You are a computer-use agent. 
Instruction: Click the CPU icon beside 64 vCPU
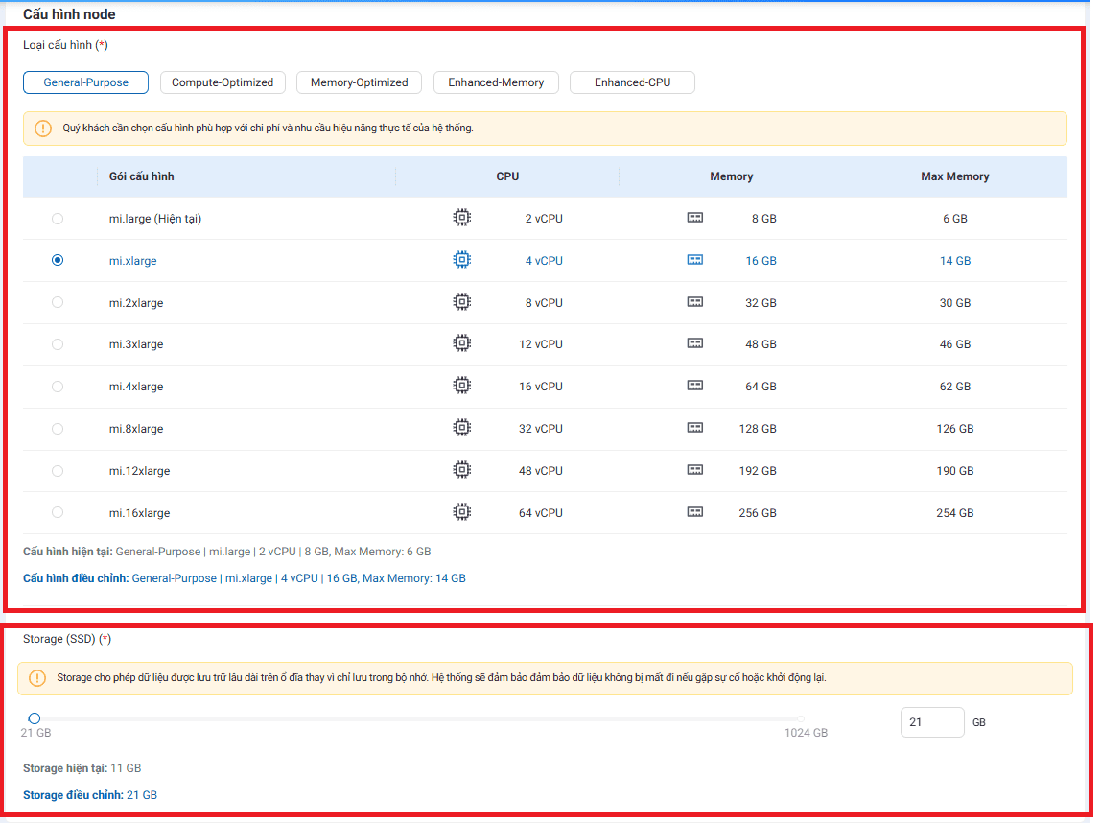[x=461, y=512]
